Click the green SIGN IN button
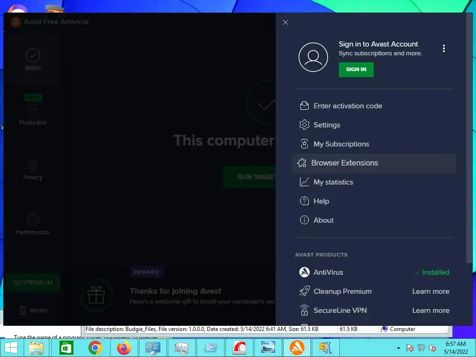The height and width of the screenshot is (357, 476). (x=356, y=70)
